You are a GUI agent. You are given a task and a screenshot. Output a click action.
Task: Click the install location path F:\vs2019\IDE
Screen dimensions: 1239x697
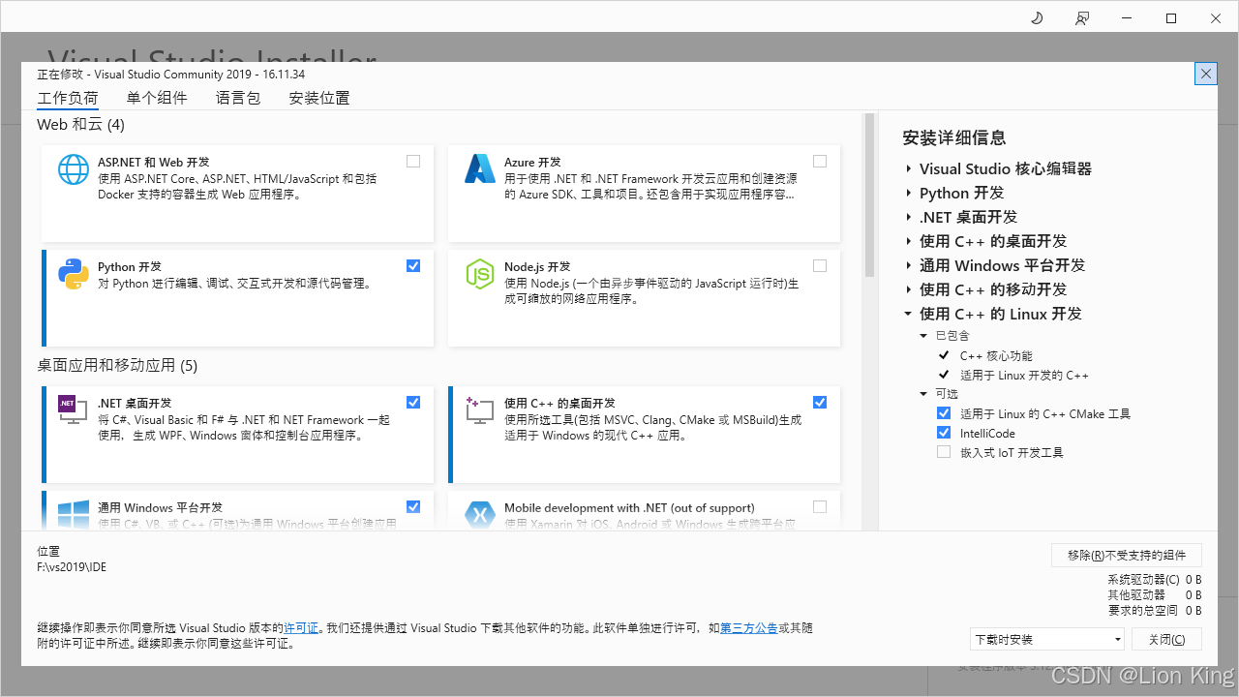click(72, 567)
